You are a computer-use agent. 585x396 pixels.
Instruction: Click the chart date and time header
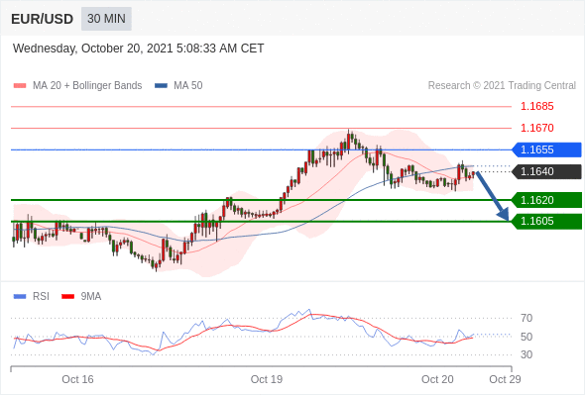[x=139, y=49]
